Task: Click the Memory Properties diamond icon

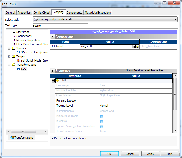Action: (14, 40)
